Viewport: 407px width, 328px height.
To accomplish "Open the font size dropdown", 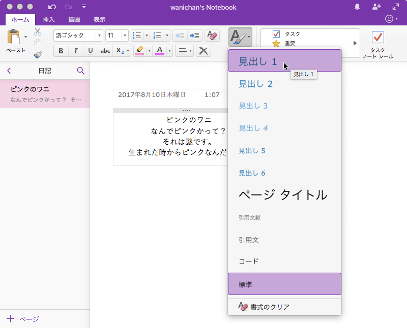I will 125,36.
